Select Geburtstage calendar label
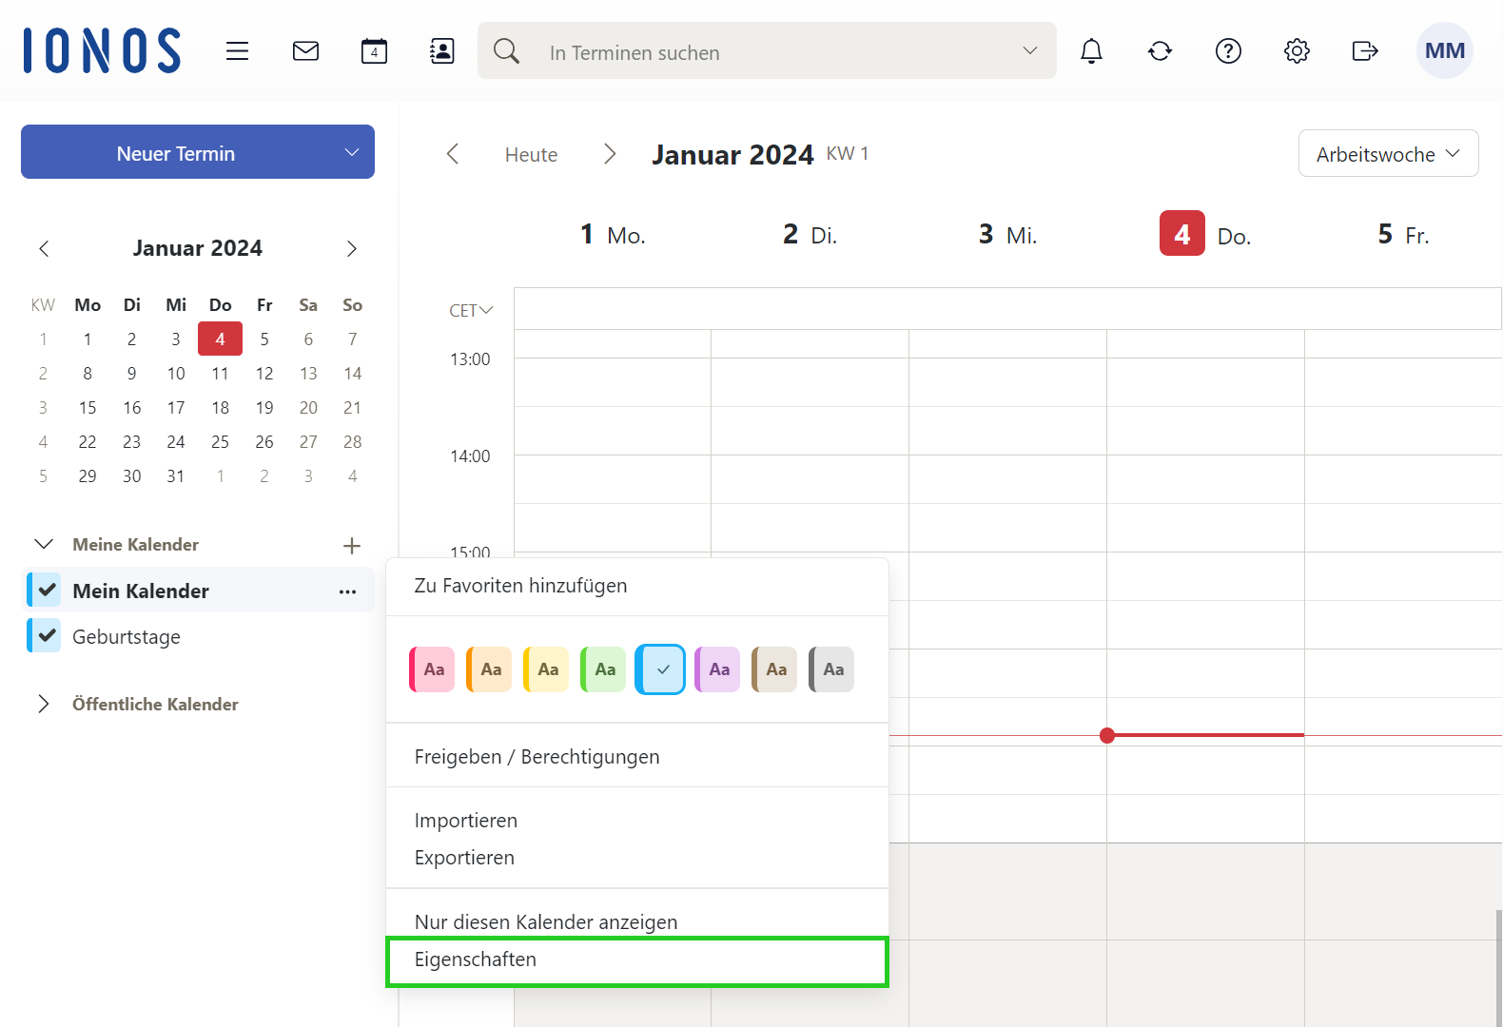Screen dimensions: 1503x1027 coord(127,637)
